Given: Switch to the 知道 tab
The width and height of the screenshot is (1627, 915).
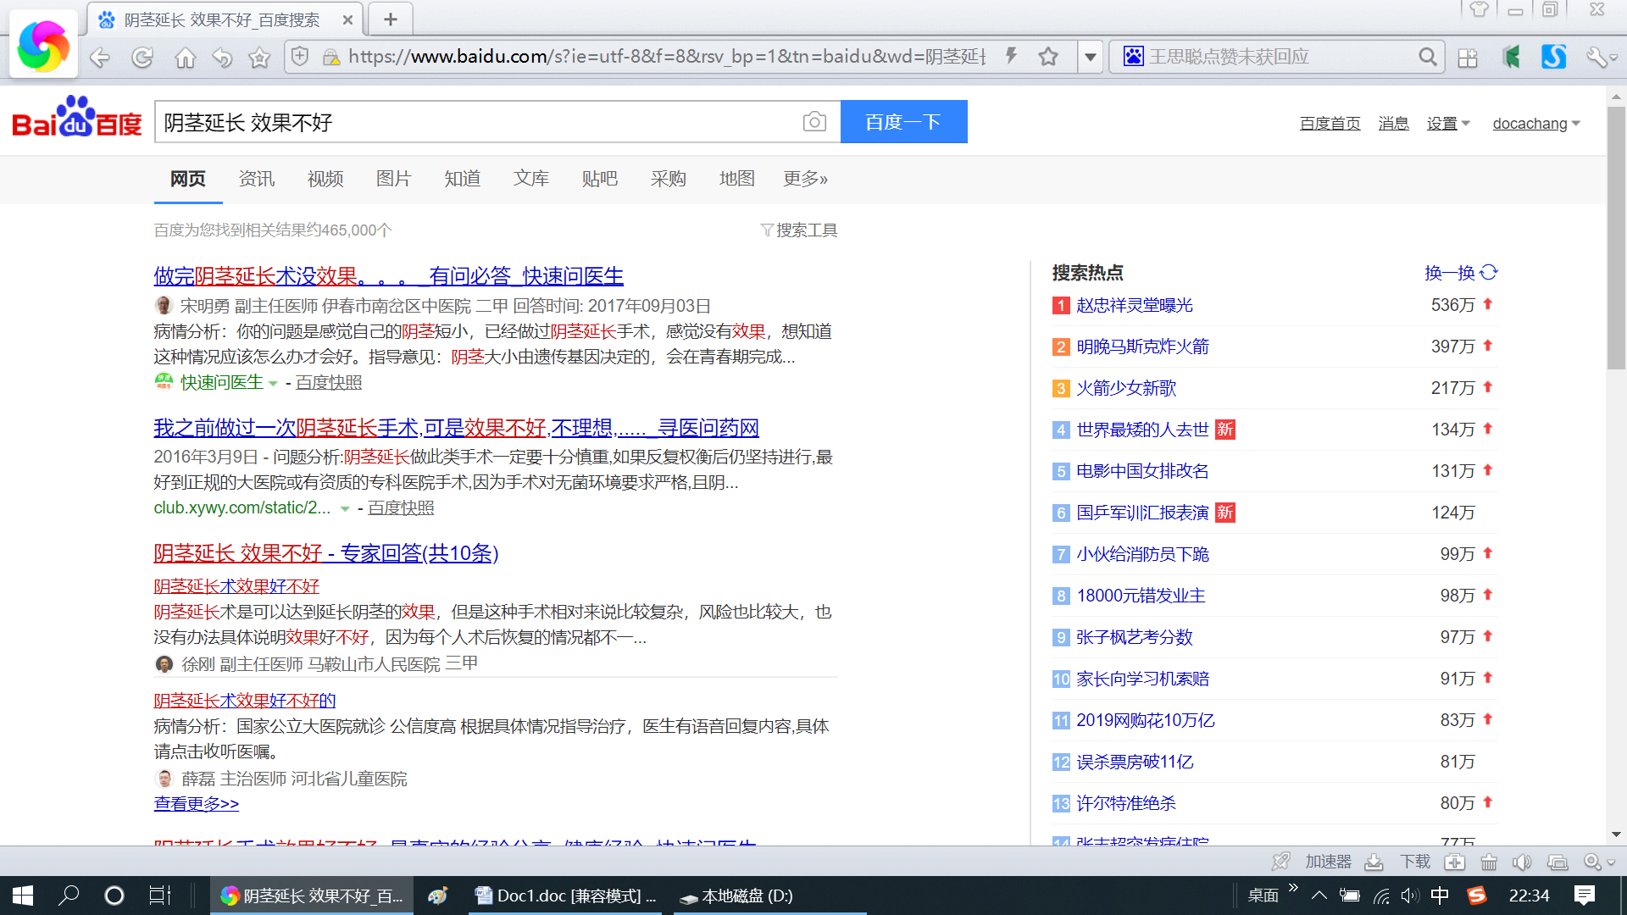Looking at the screenshot, I should (x=463, y=179).
